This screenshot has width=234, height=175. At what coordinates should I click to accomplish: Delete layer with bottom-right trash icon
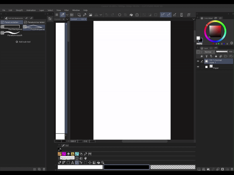click(x=232, y=169)
